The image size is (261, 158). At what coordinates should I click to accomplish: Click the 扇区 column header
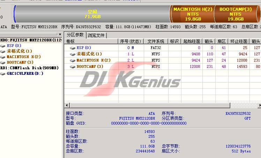point(222,41)
